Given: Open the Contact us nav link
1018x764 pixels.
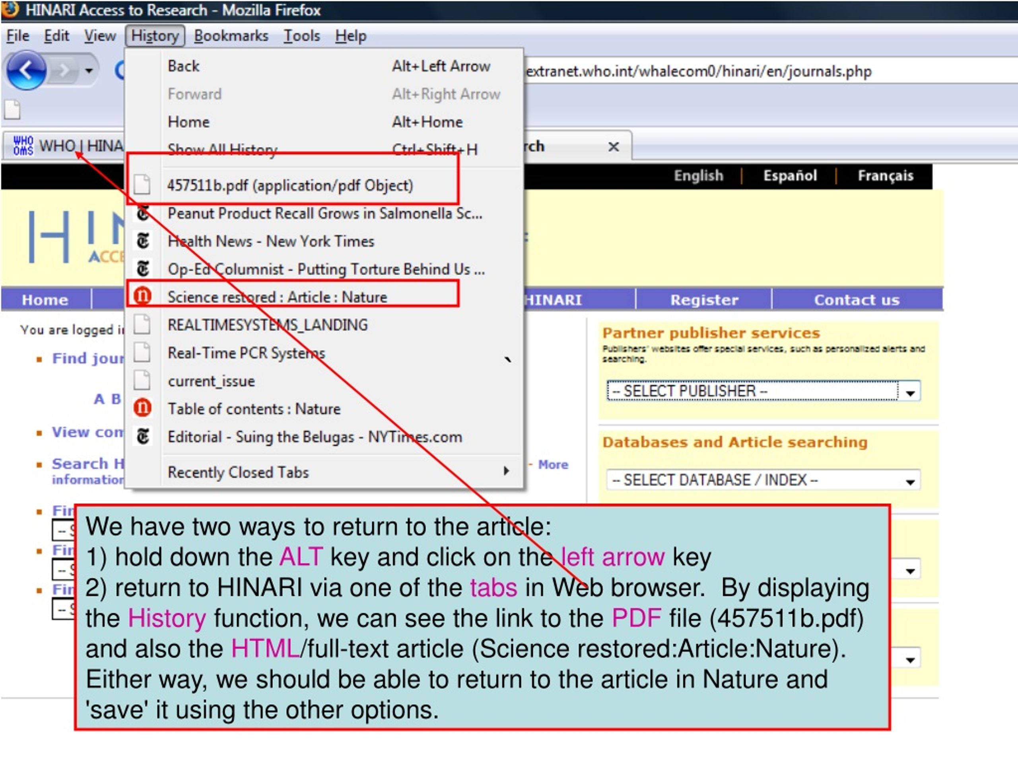Looking at the screenshot, I should 857,300.
